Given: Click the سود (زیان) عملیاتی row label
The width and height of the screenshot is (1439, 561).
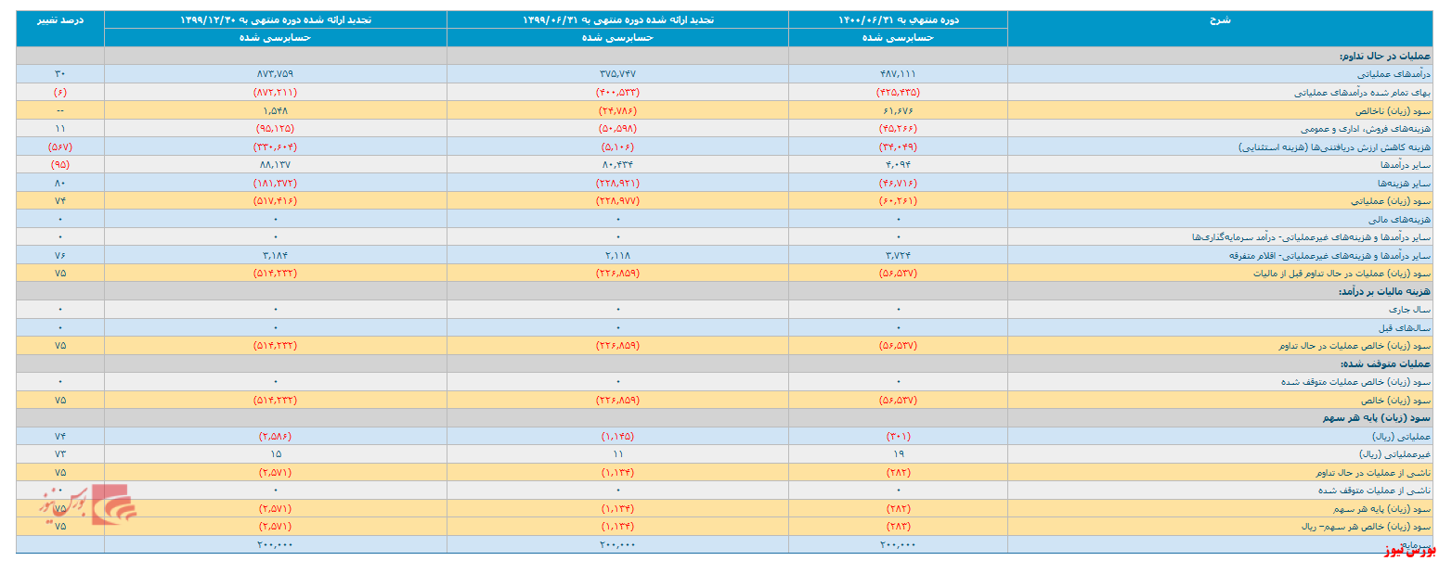Looking at the screenshot, I should coord(1395,200).
